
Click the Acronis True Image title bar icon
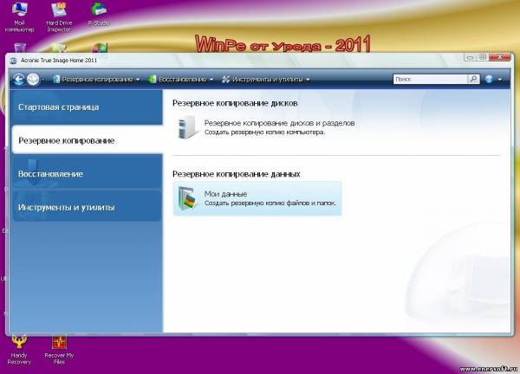click(x=14, y=61)
